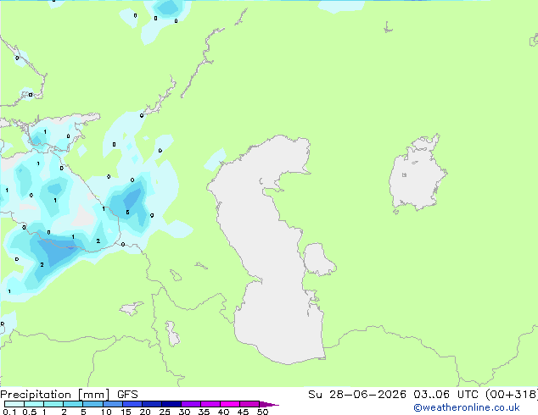This screenshot has width=538, height=415.
Task: Click the legend label '30'
Action: [184, 412]
